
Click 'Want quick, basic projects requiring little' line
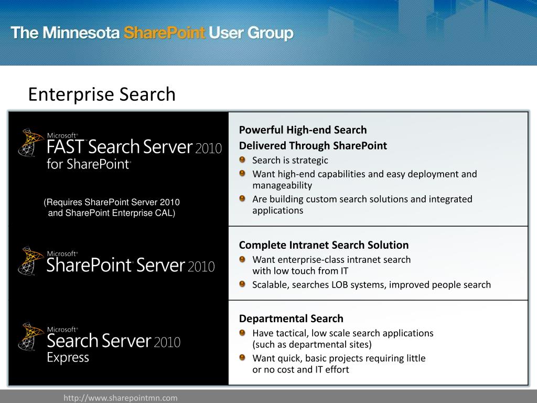click(x=339, y=358)
